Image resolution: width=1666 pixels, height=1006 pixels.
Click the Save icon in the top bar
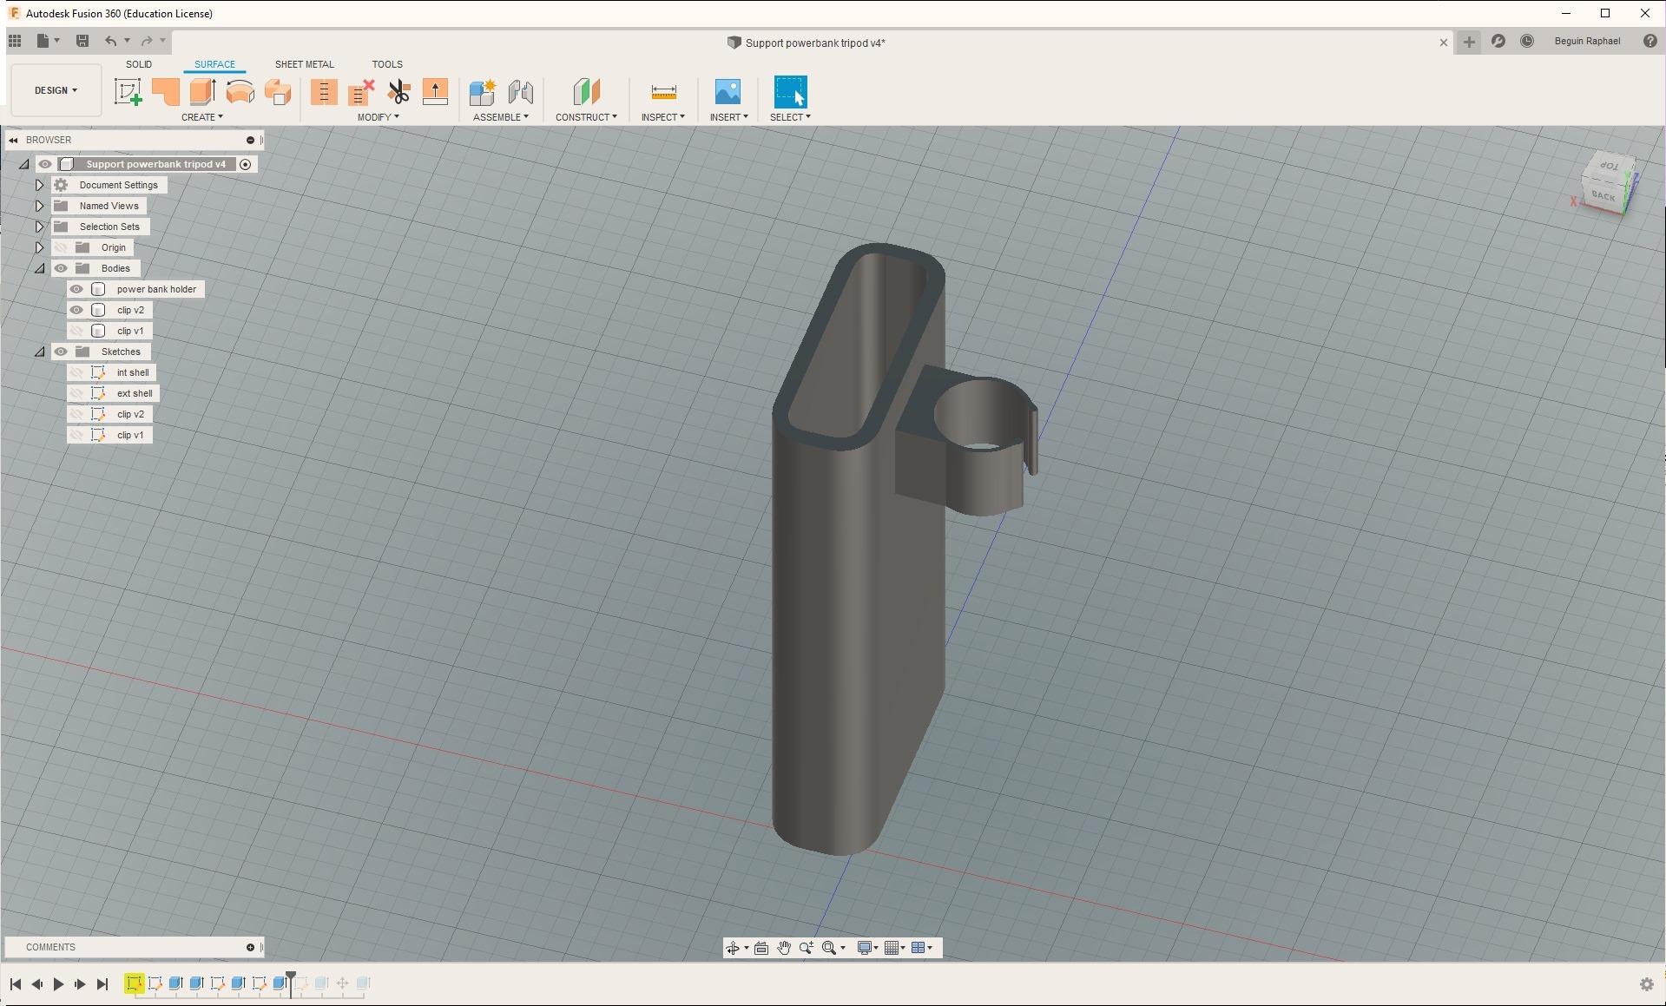pyautogui.click(x=82, y=41)
